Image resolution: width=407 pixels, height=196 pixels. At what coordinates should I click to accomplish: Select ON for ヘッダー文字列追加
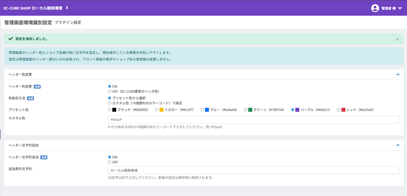pyautogui.click(x=110, y=157)
